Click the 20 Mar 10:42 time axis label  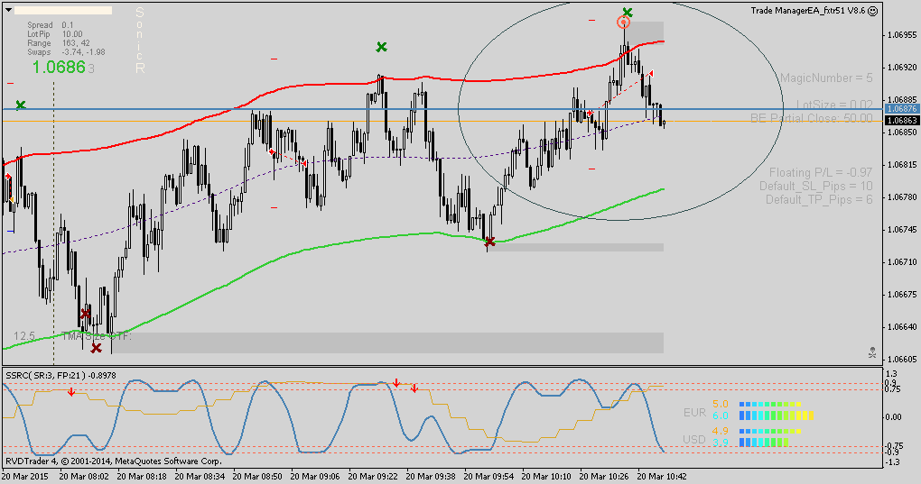[x=662, y=477]
